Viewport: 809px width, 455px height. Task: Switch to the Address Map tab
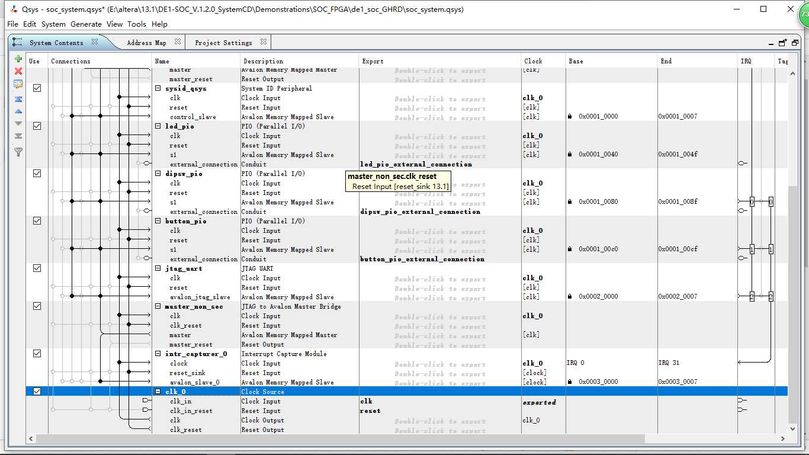pyautogui.click(x=146, y=43)
